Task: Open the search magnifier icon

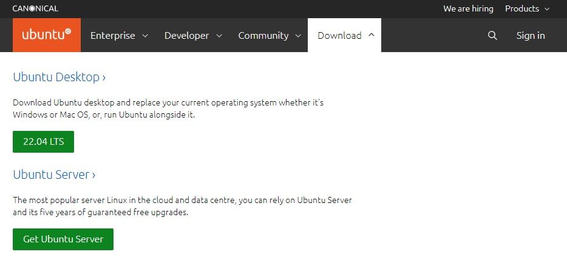Action: click(492, 35)
